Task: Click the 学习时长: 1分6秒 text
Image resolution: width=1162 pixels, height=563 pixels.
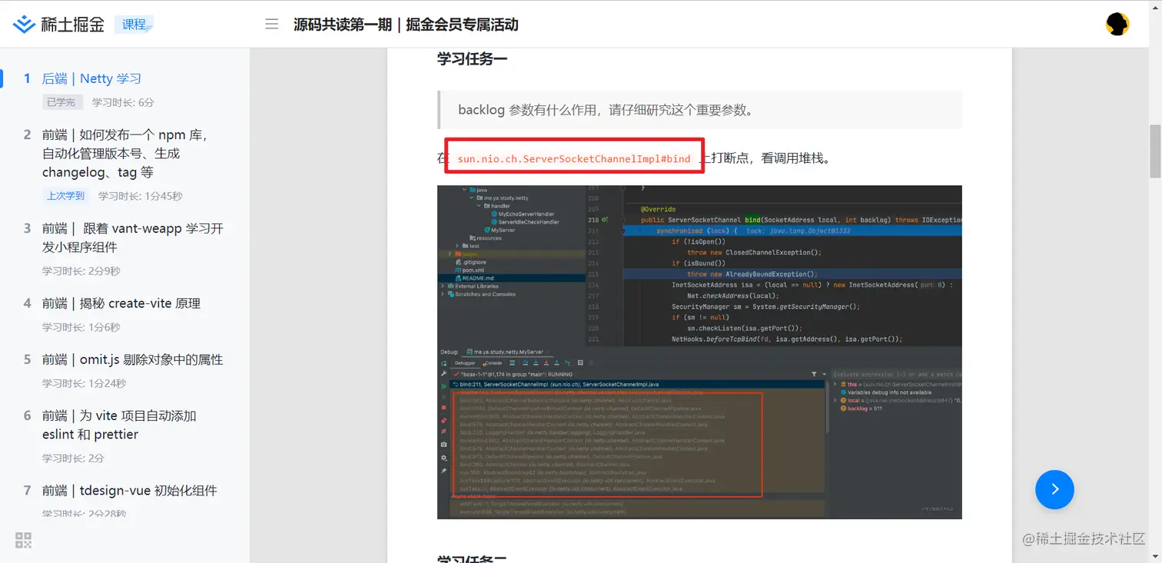Action: pyautogui.click(x=81, y=327)
